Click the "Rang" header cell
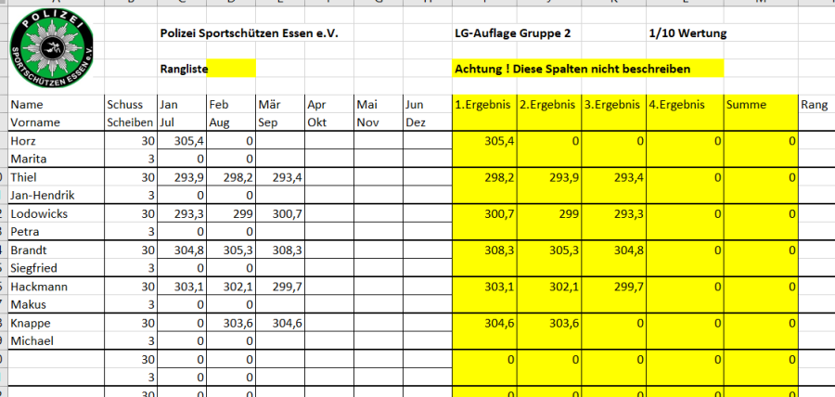Screen dimensions: 835x397 815,105
